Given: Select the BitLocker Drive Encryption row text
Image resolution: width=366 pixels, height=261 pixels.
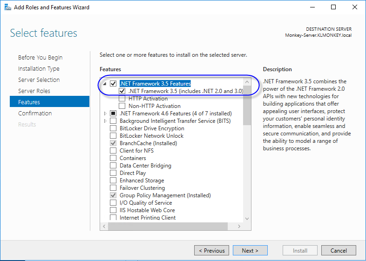Looking at the screenshot, I should (x=152, y=128).
